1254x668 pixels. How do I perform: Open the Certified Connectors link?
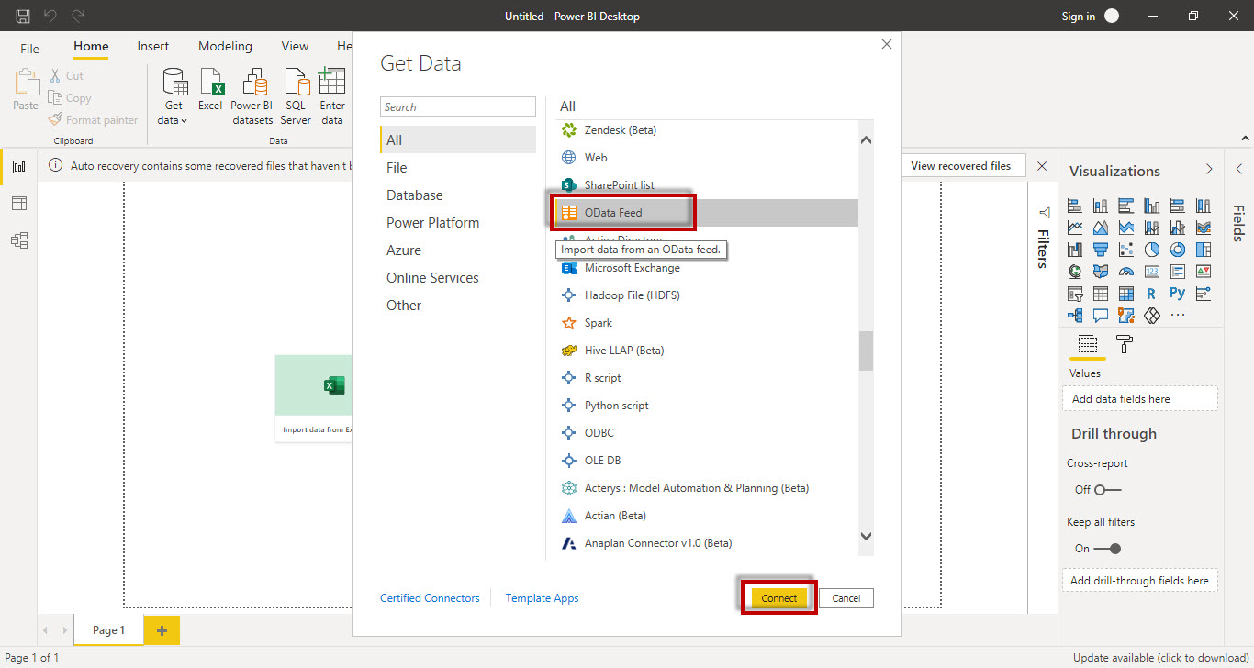pos(430,597)
